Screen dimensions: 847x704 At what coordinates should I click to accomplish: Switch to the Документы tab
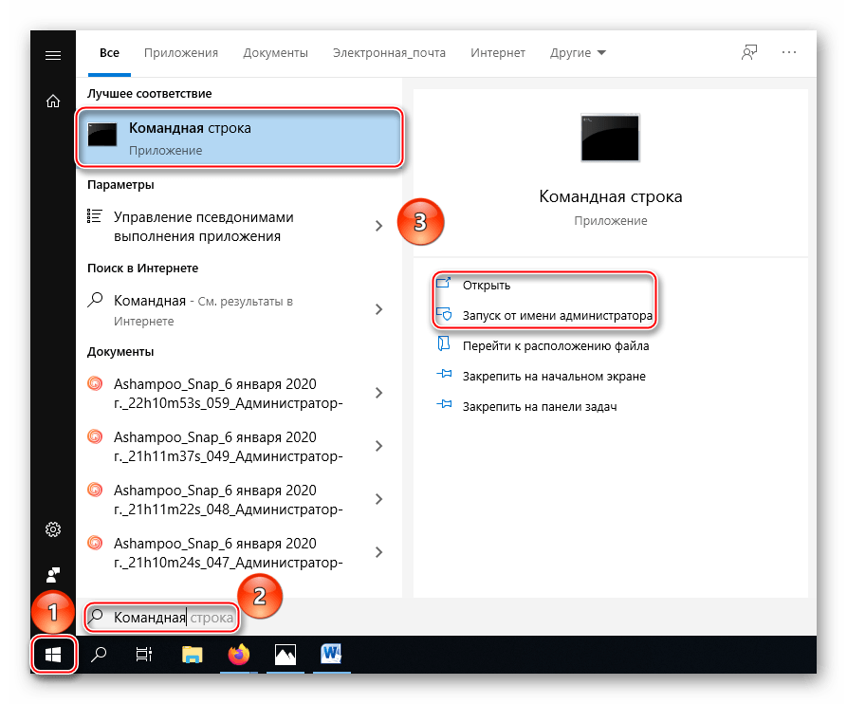tap(275, 53)
